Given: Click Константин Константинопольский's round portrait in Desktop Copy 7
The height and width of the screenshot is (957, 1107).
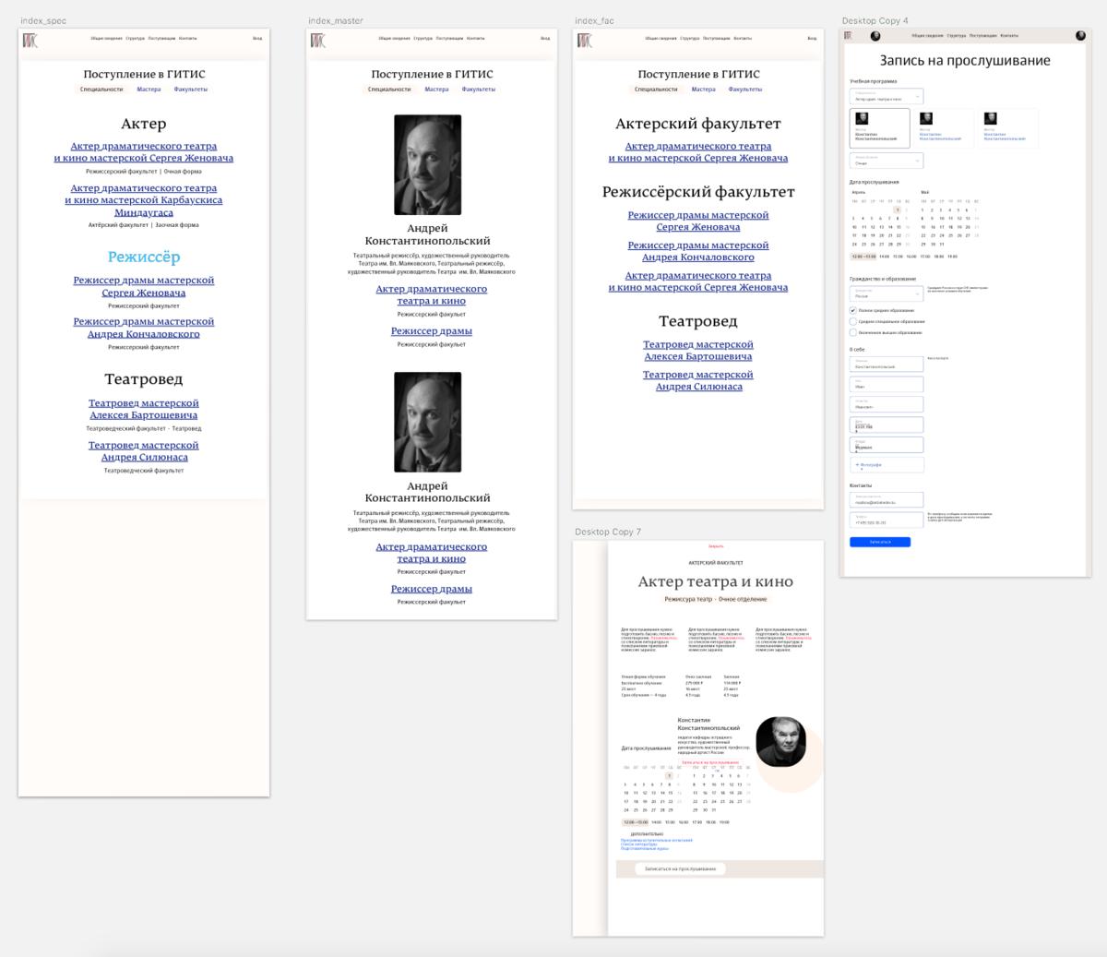Looking at the screenshot, I should [x=780, y=741].
